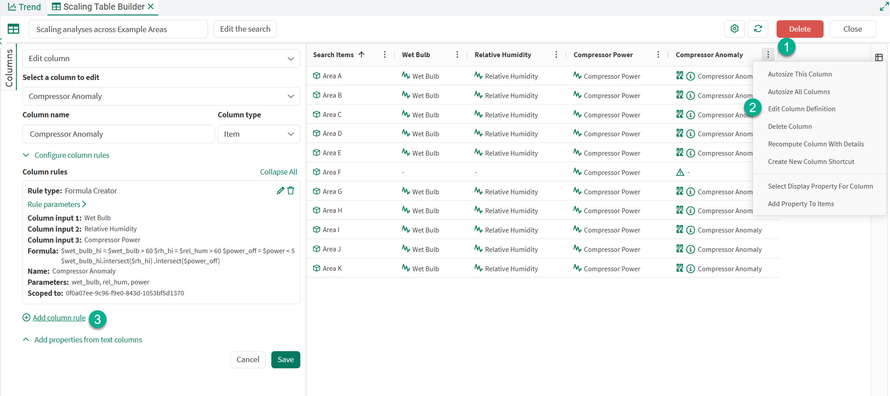Image resolution: width=890 pixels, height=396 pixels.
Task: Open Compressor Anomaly column three-dot menu
Action: pyautogui.click(x=768, y=54)
